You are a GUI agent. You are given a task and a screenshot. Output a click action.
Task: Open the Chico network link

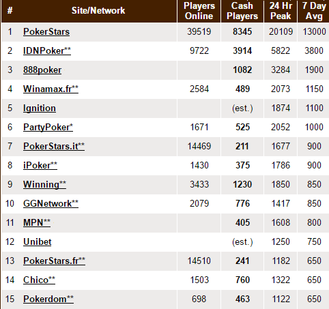click(x=39, y=280)
